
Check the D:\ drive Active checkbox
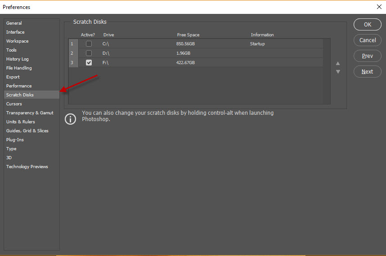pyautogui.click(x=89, y=53)
